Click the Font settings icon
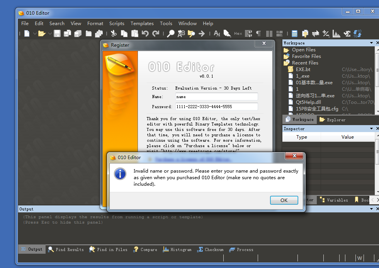This screenshot has height=268, width=379. pyautogui.click(x=217, y=34)
